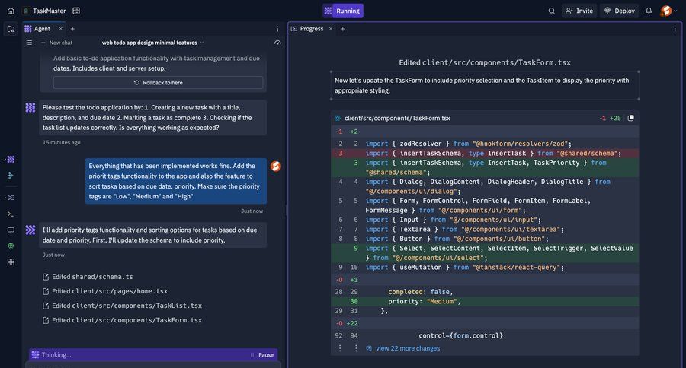Screen dimensions: 686x368
Task: Copy the TaskForm.tsx diff contents
Action: 631,119
